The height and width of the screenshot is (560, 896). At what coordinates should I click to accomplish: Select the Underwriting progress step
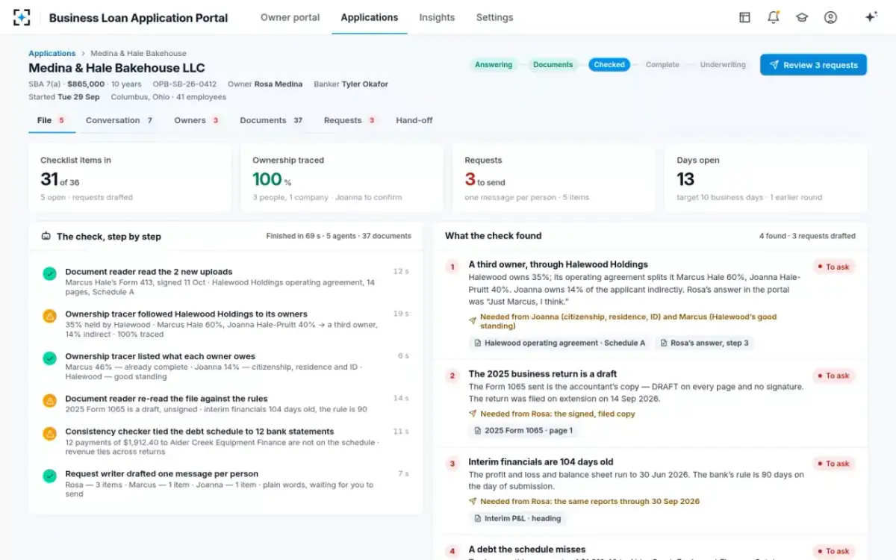tap(723, 65)
